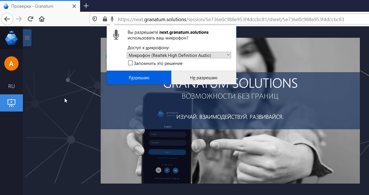Select the presentation screen icon in sidebar
This screenshot has height=195, width=369.
11,103
